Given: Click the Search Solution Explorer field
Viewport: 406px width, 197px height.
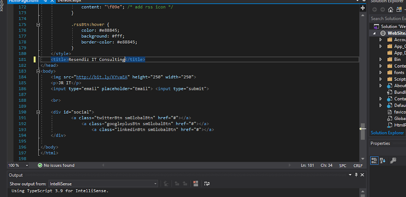Looking at the screenshot, I should pyautogui.click(x=388, y=19).
